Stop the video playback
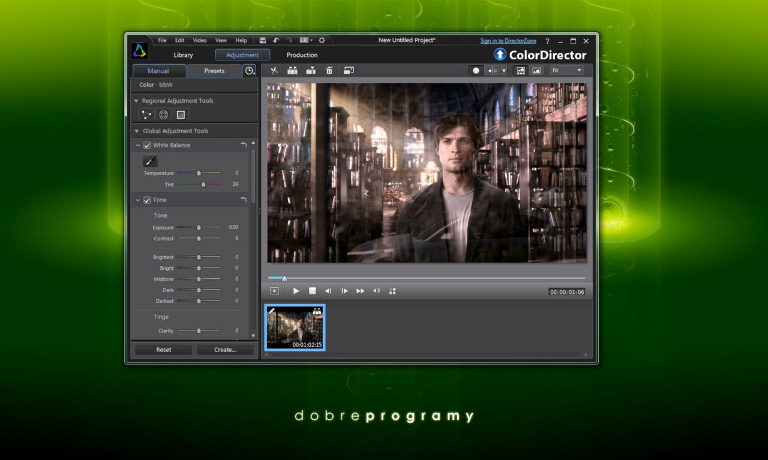 (x=312, y=291)
